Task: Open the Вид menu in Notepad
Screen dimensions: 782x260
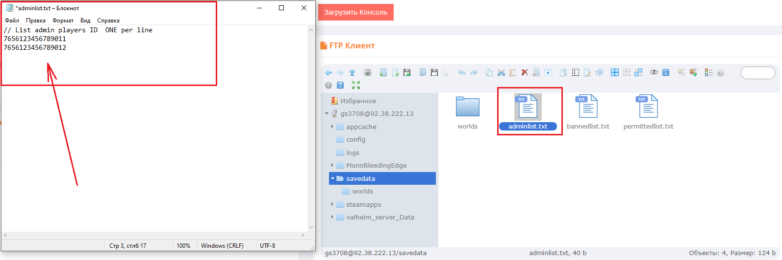Action: [x=85, y=21]
